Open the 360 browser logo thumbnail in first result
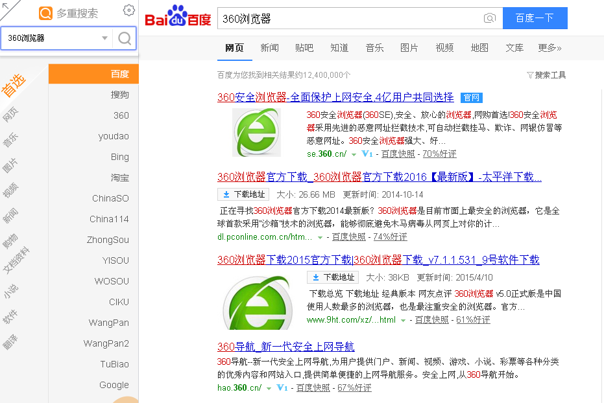The width and height of the screenshot is (604, 403). tap(256, 132)
